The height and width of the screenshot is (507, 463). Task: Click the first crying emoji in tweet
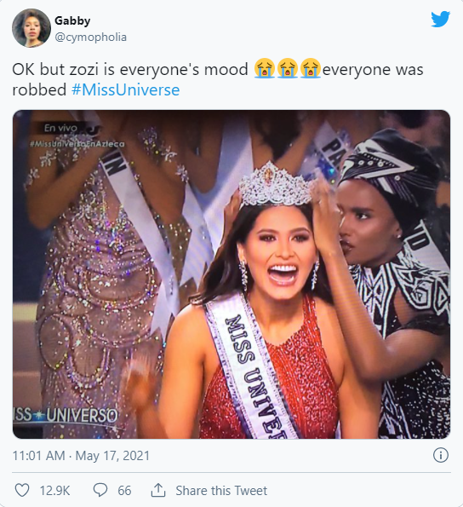[x=265, y=69]
